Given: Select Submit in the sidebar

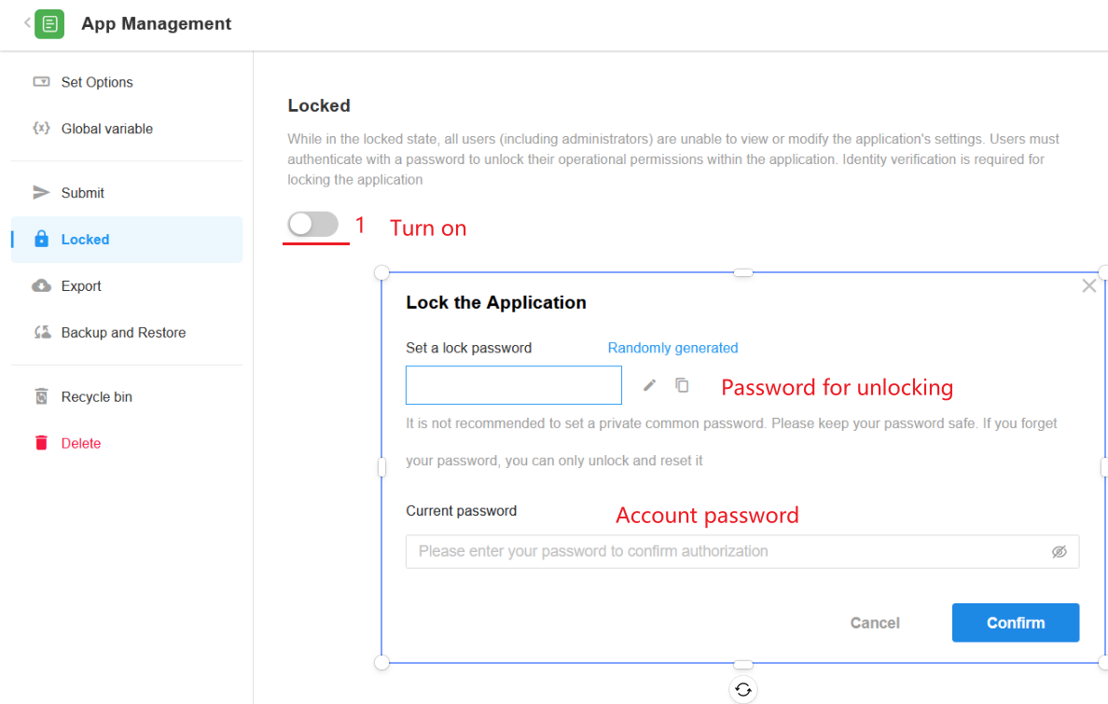Looking at the screenshot, I should pyautogui.click(x=83, y=193).
